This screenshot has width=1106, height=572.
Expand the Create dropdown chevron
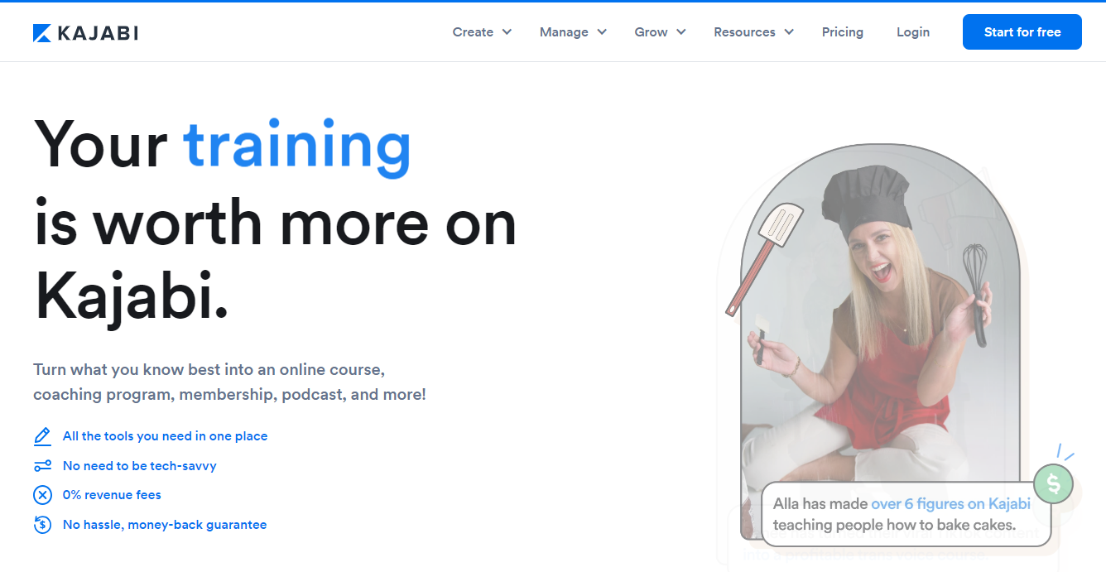tap(507, 32)
